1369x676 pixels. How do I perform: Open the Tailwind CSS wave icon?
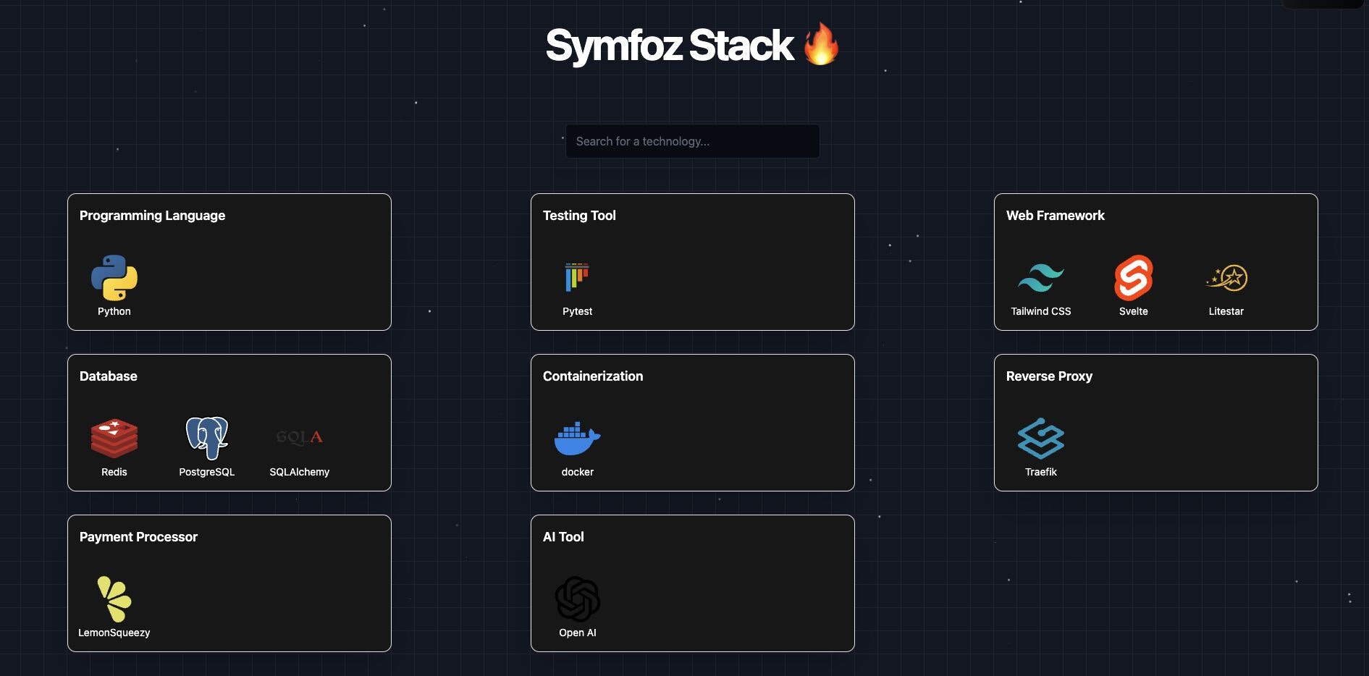coord(1041,278)
